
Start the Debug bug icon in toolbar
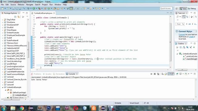click(x=28, y=8)
